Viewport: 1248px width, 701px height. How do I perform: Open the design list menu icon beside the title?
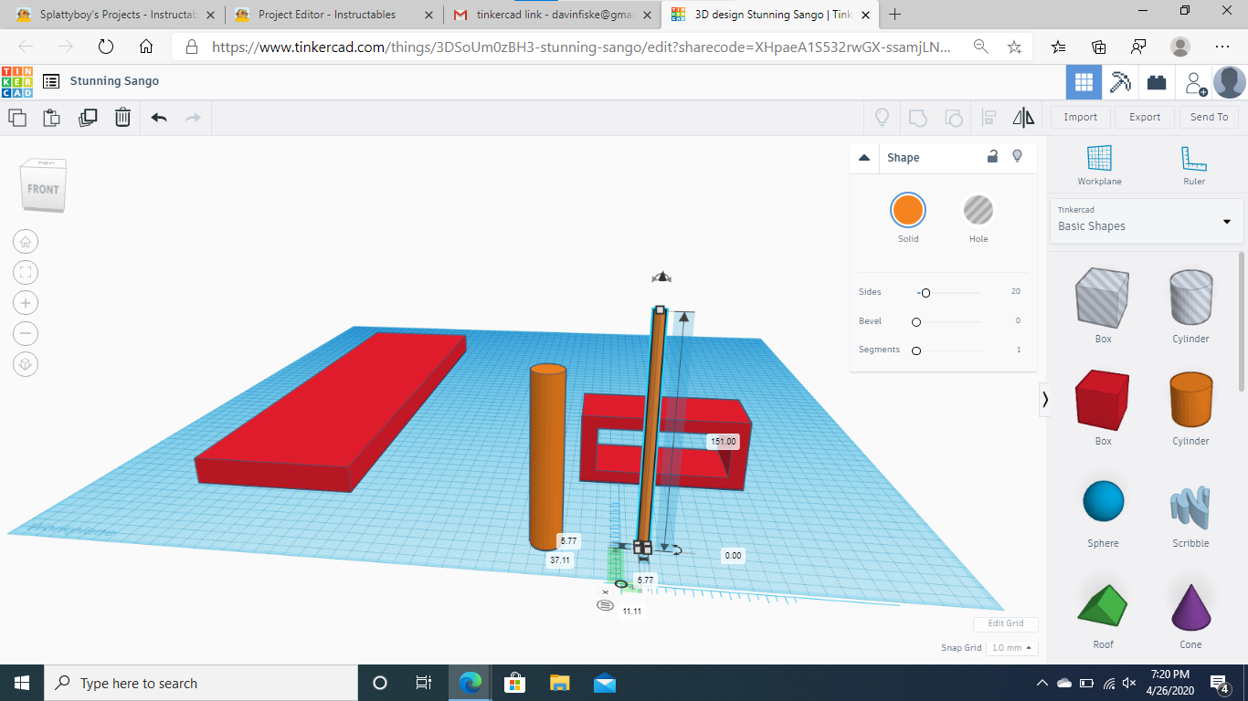(51, 81)
